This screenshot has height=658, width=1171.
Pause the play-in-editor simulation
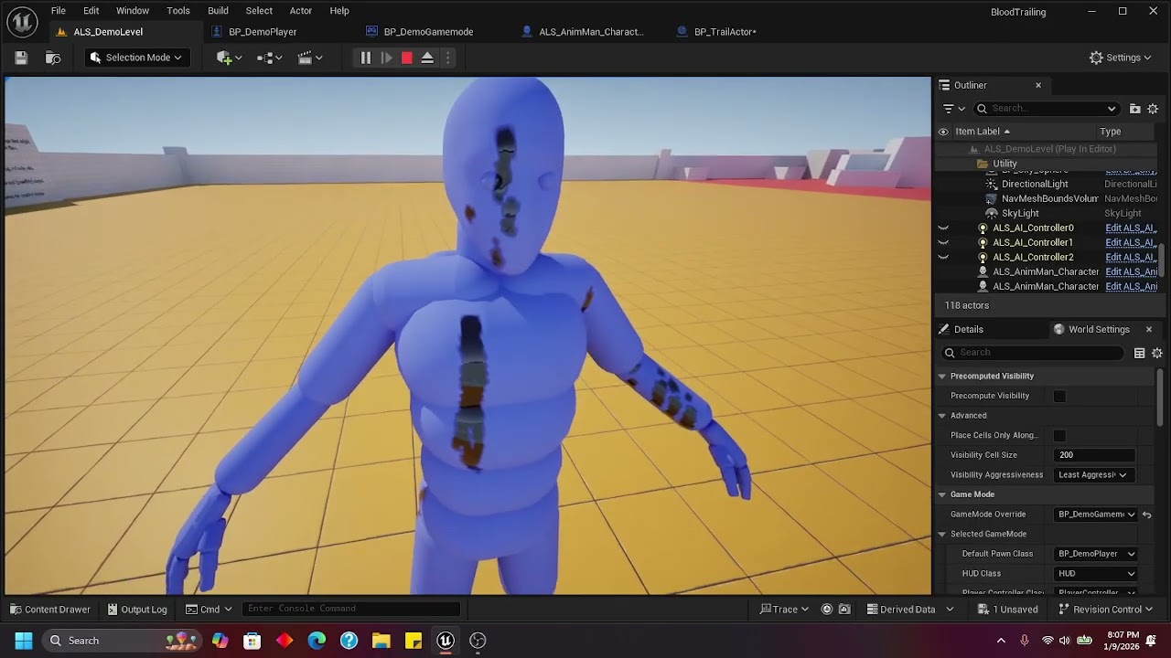coord(365,58)
